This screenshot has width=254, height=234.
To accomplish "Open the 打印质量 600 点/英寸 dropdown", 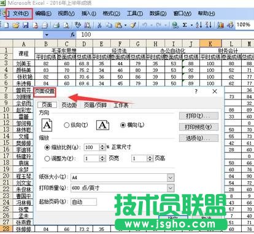I will tap(171, 188).
